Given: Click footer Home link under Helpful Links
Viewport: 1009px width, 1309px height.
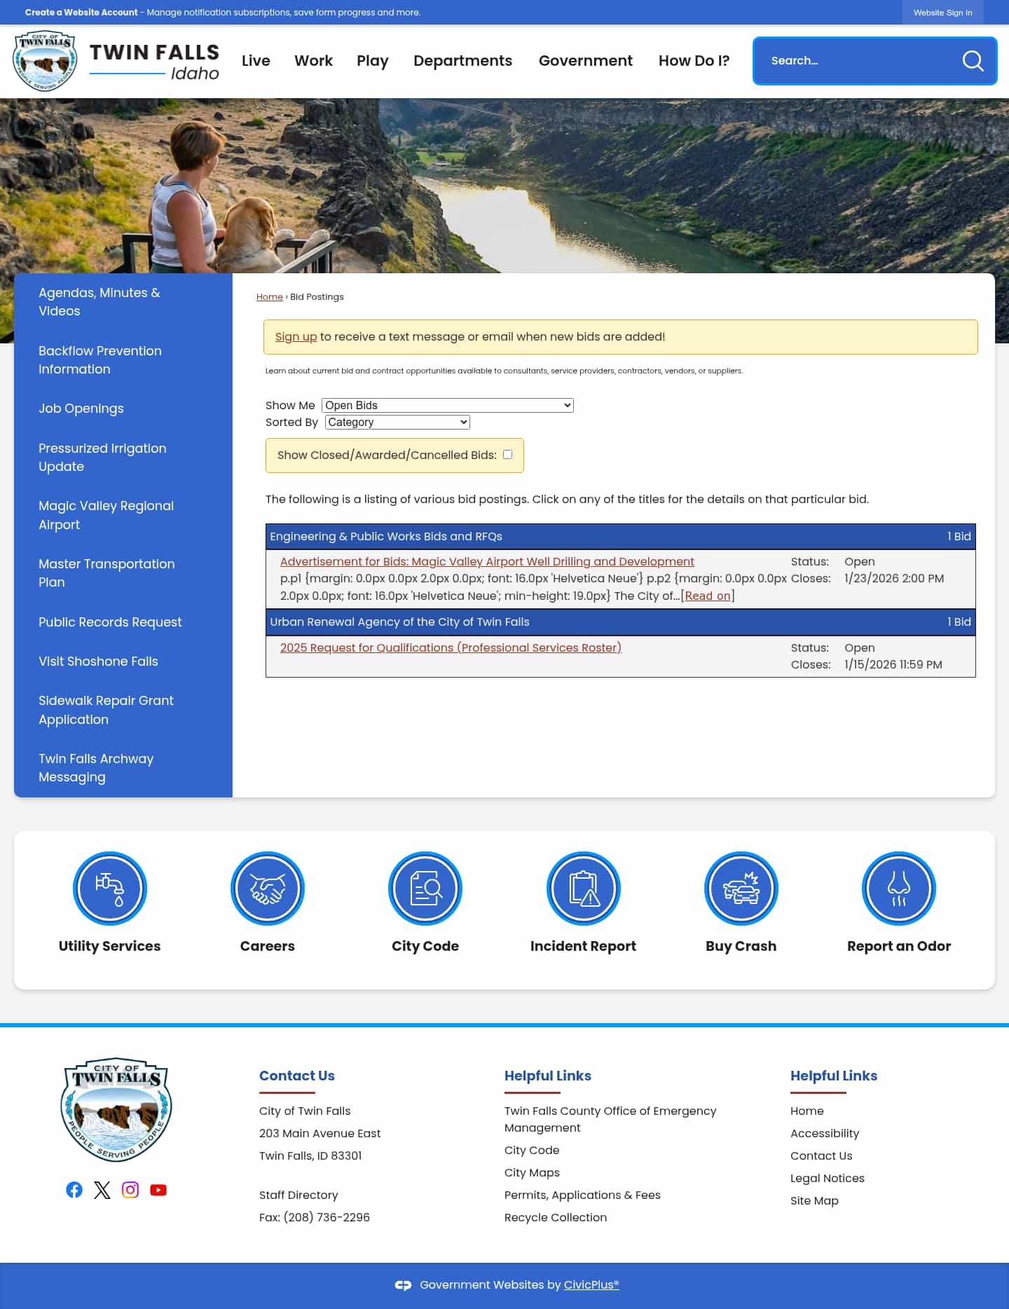Looking at the screenshot, I should click(x=807, y=1111).
